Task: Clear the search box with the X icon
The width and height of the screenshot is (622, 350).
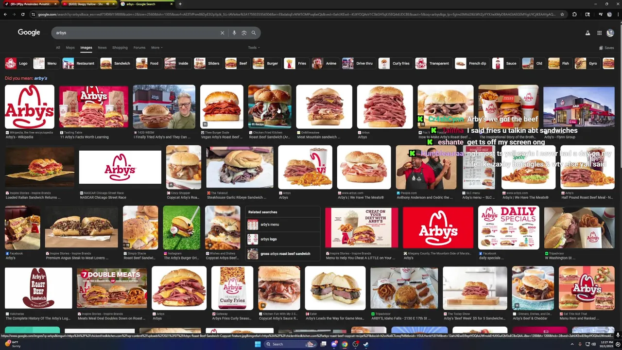Action: [222, 33]
